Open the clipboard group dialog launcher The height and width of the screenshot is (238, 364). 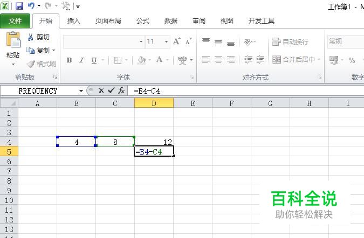coord(55,77)
